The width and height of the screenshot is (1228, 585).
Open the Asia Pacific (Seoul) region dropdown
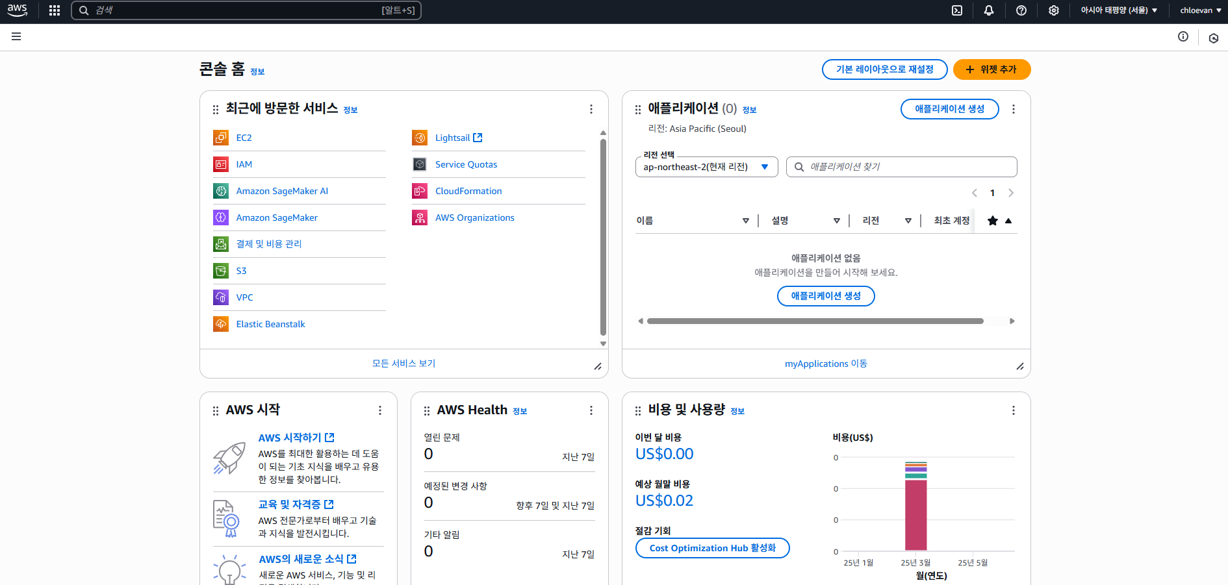[1119, 10]
